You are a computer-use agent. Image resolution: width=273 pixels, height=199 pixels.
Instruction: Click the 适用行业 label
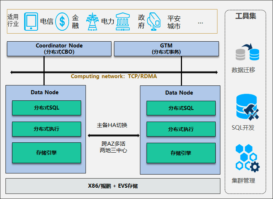[x=13, y=20]
